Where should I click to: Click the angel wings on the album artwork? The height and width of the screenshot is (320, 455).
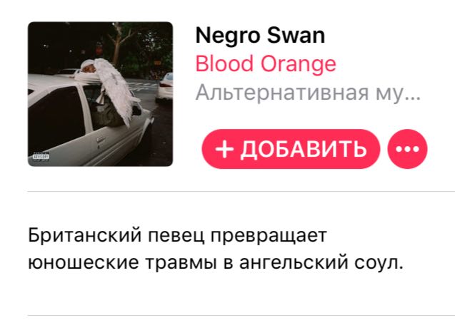[x=116, y=88]
